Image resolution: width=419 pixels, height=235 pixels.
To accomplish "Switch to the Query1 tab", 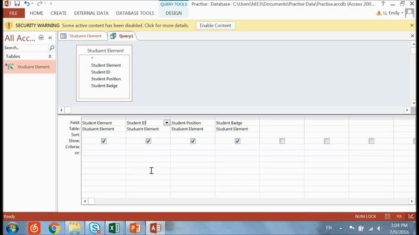I will click(122, 36).
